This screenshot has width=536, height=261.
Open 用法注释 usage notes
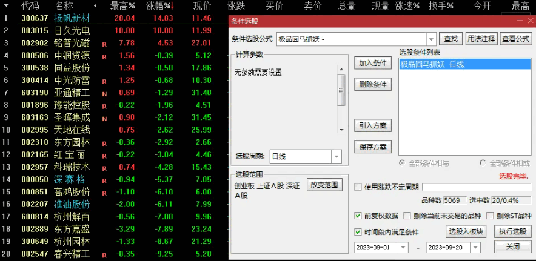[481, 39]
